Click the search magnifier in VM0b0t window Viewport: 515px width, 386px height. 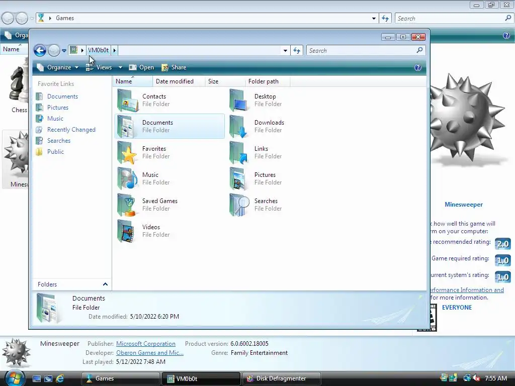click(419, 50)
